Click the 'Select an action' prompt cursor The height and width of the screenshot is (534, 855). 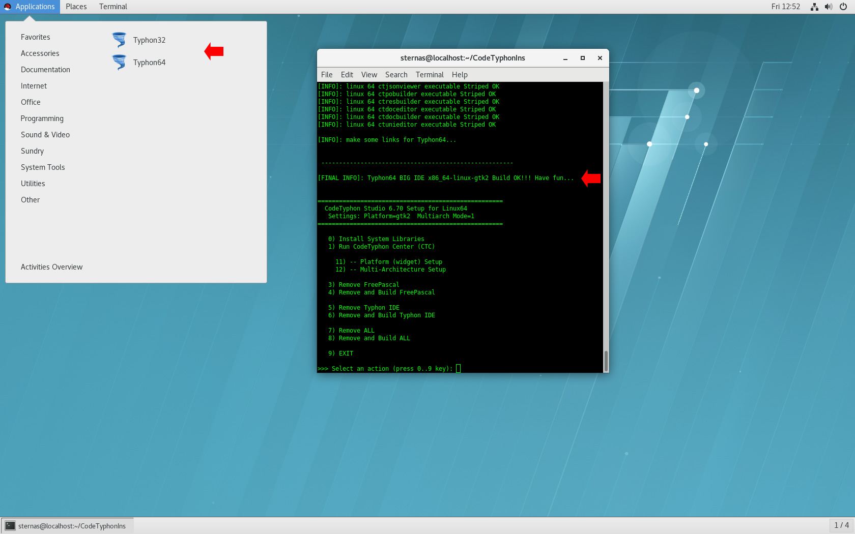click(458, 369)
